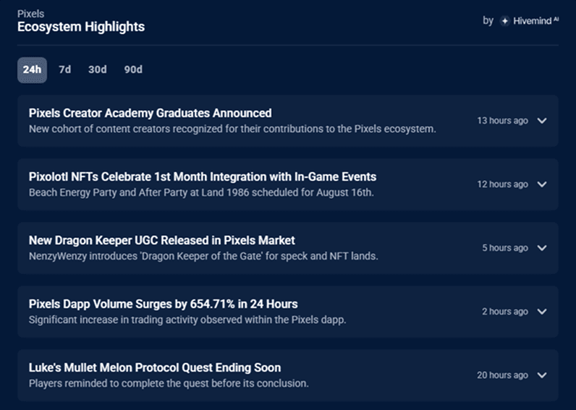Click the '20 hours ago' timestamp
The height and width of the screenshot is (410, 576).
[x=502, y=375]
